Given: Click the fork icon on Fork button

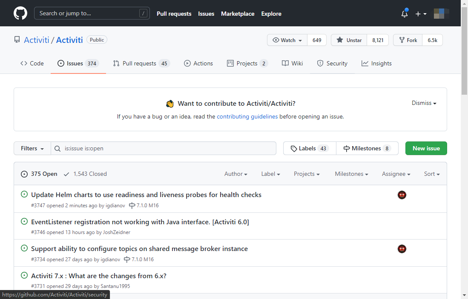Looking at the screenshot, I should [402, 40].
